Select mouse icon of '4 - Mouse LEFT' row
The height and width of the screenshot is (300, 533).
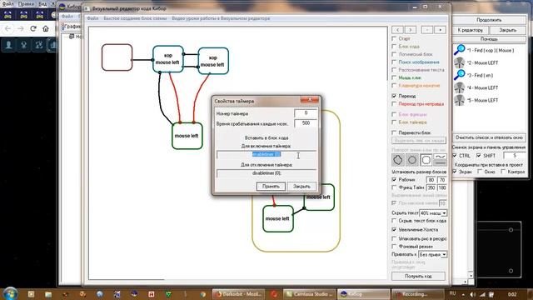(x=460, y=87)
